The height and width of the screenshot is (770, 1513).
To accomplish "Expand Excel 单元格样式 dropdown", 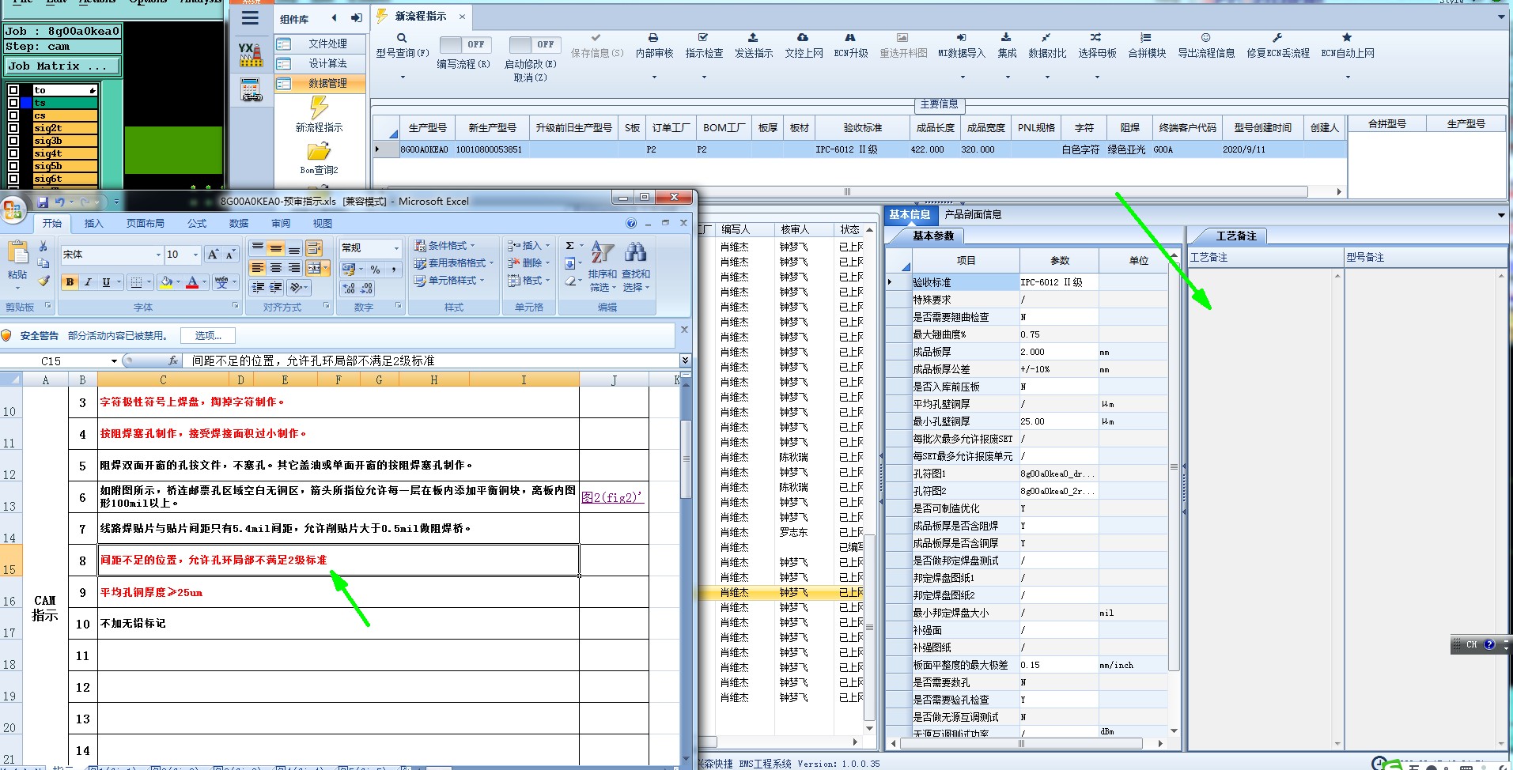I will 449,281.
